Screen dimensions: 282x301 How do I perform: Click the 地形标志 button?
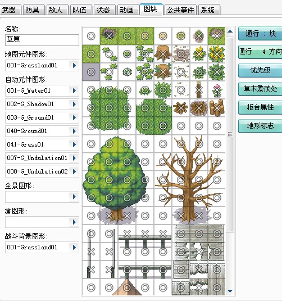point(260,126)
